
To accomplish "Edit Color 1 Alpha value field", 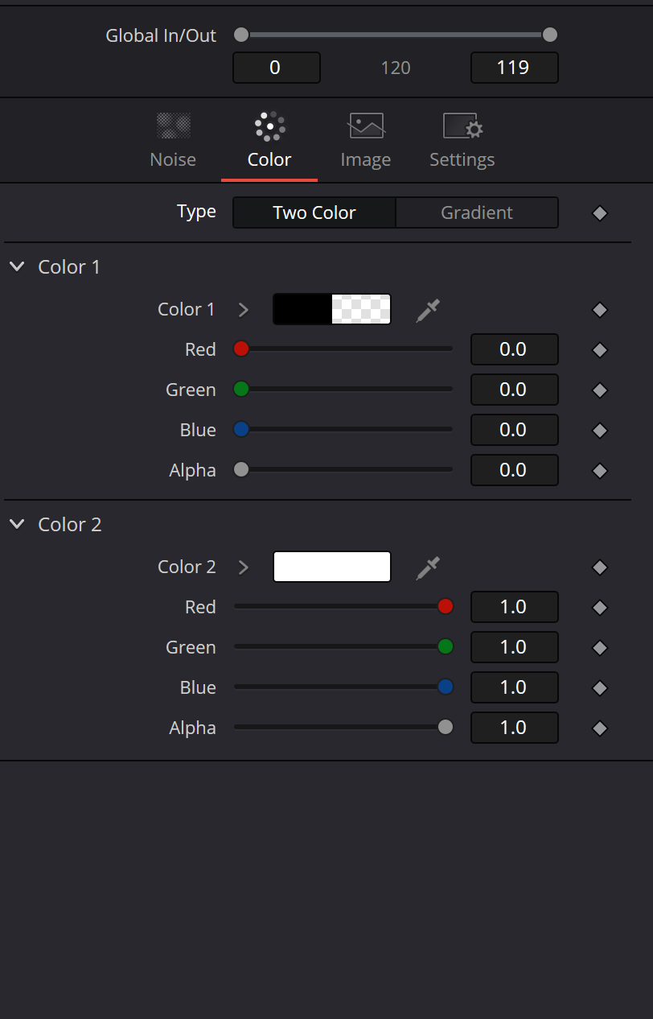I will coord(514,470).
